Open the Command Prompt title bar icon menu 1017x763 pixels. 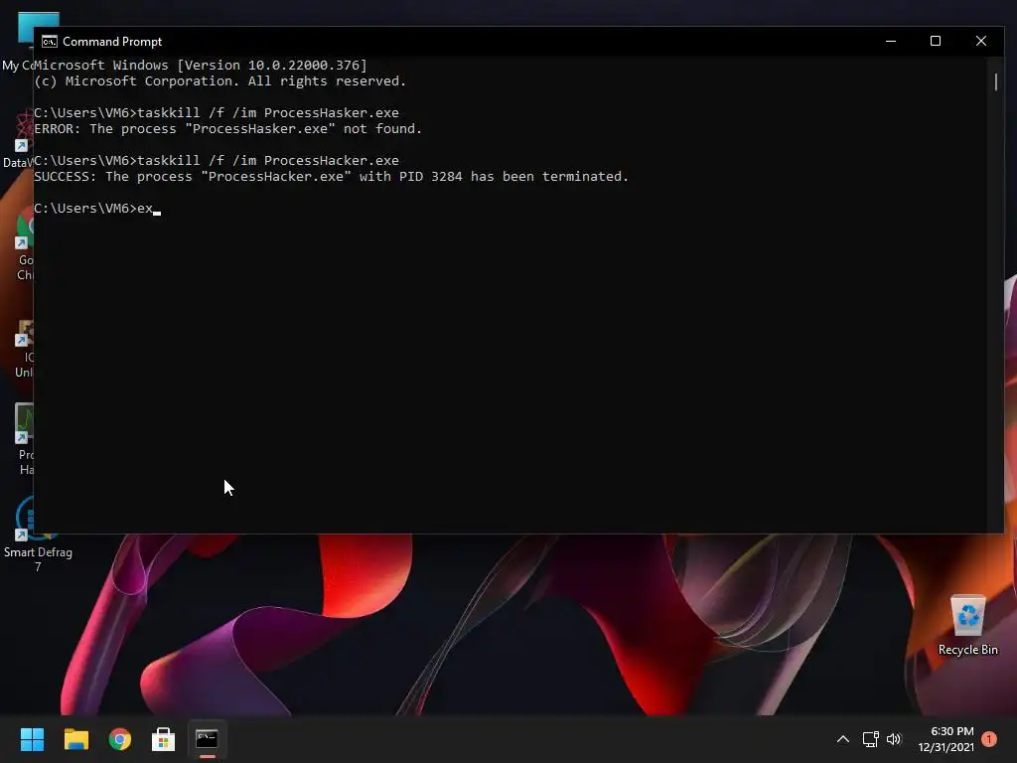(50, 42)
